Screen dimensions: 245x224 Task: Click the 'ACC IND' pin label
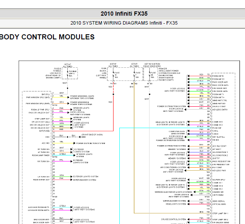tap(46, 143)
